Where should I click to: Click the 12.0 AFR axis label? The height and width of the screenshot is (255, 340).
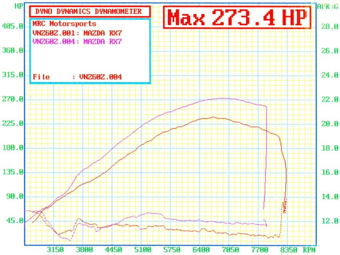(330, 221)
